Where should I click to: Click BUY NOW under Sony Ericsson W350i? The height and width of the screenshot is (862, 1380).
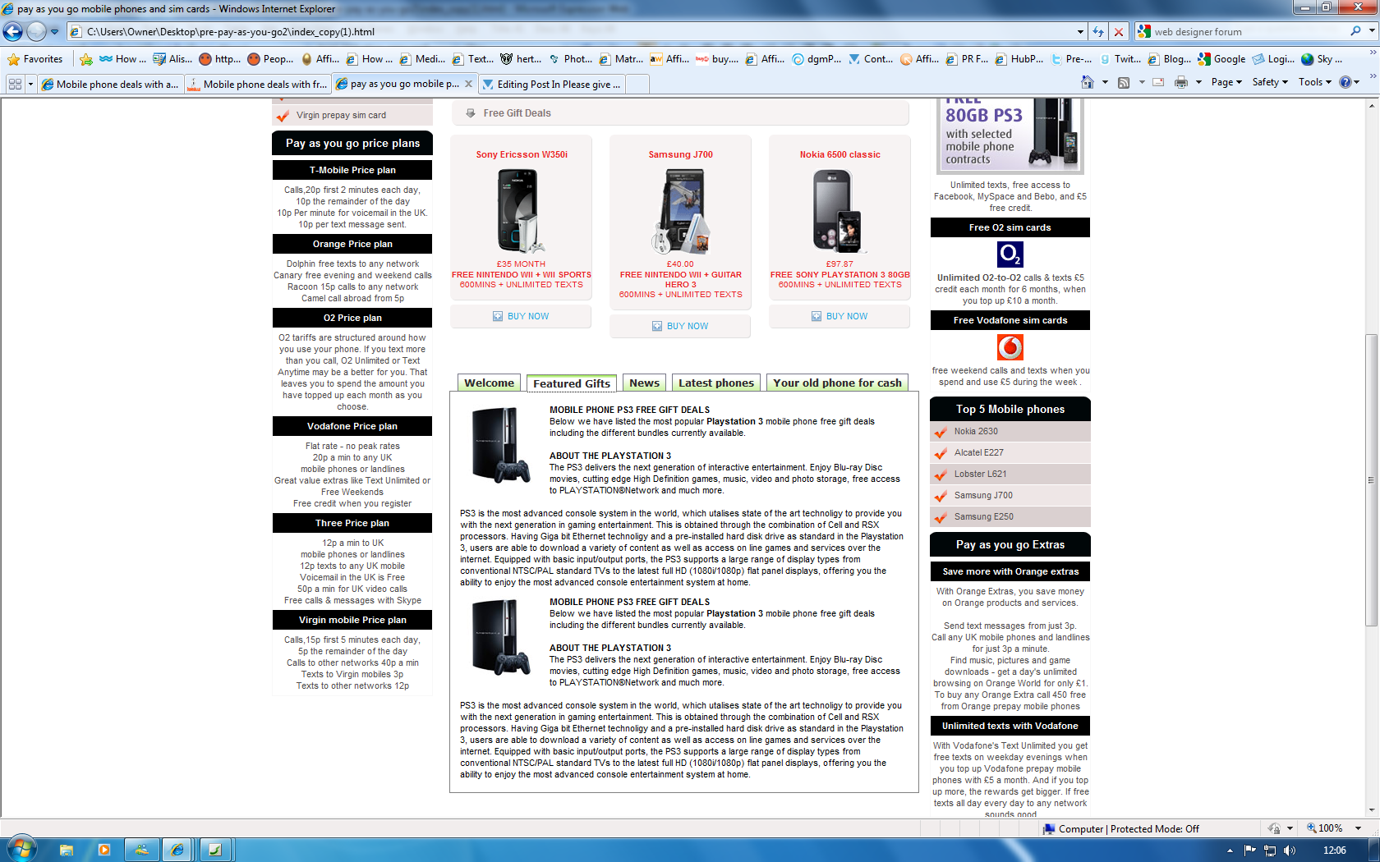click(x=521, y=316)
